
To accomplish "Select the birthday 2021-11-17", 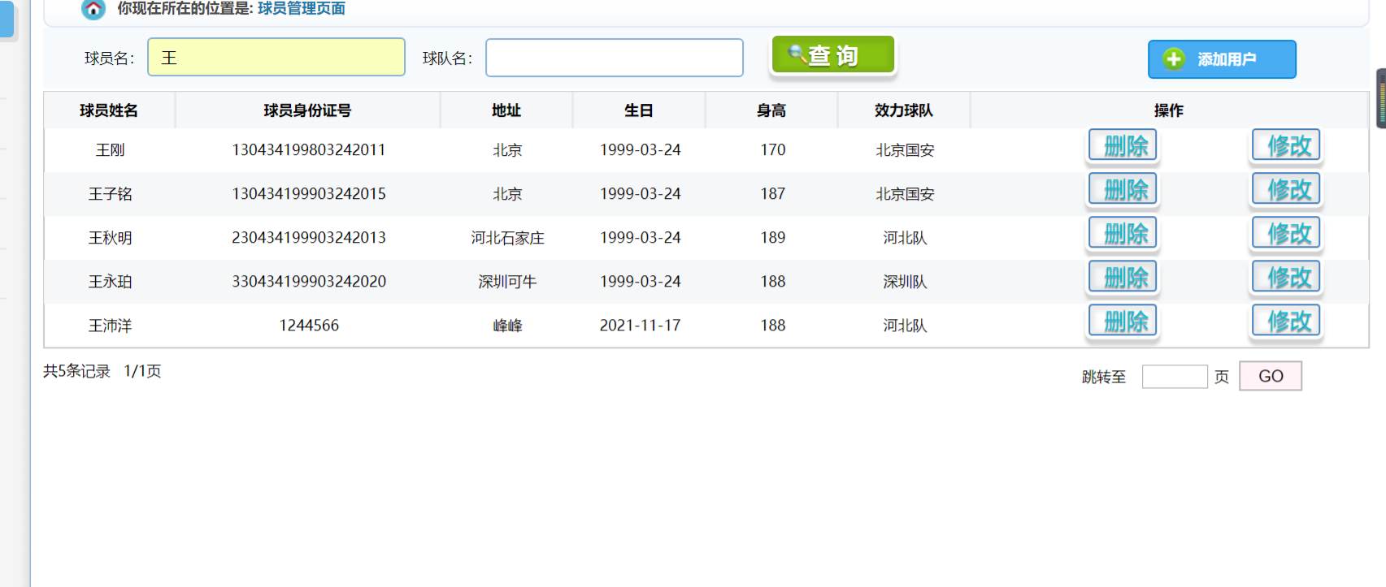I will 640,326.
